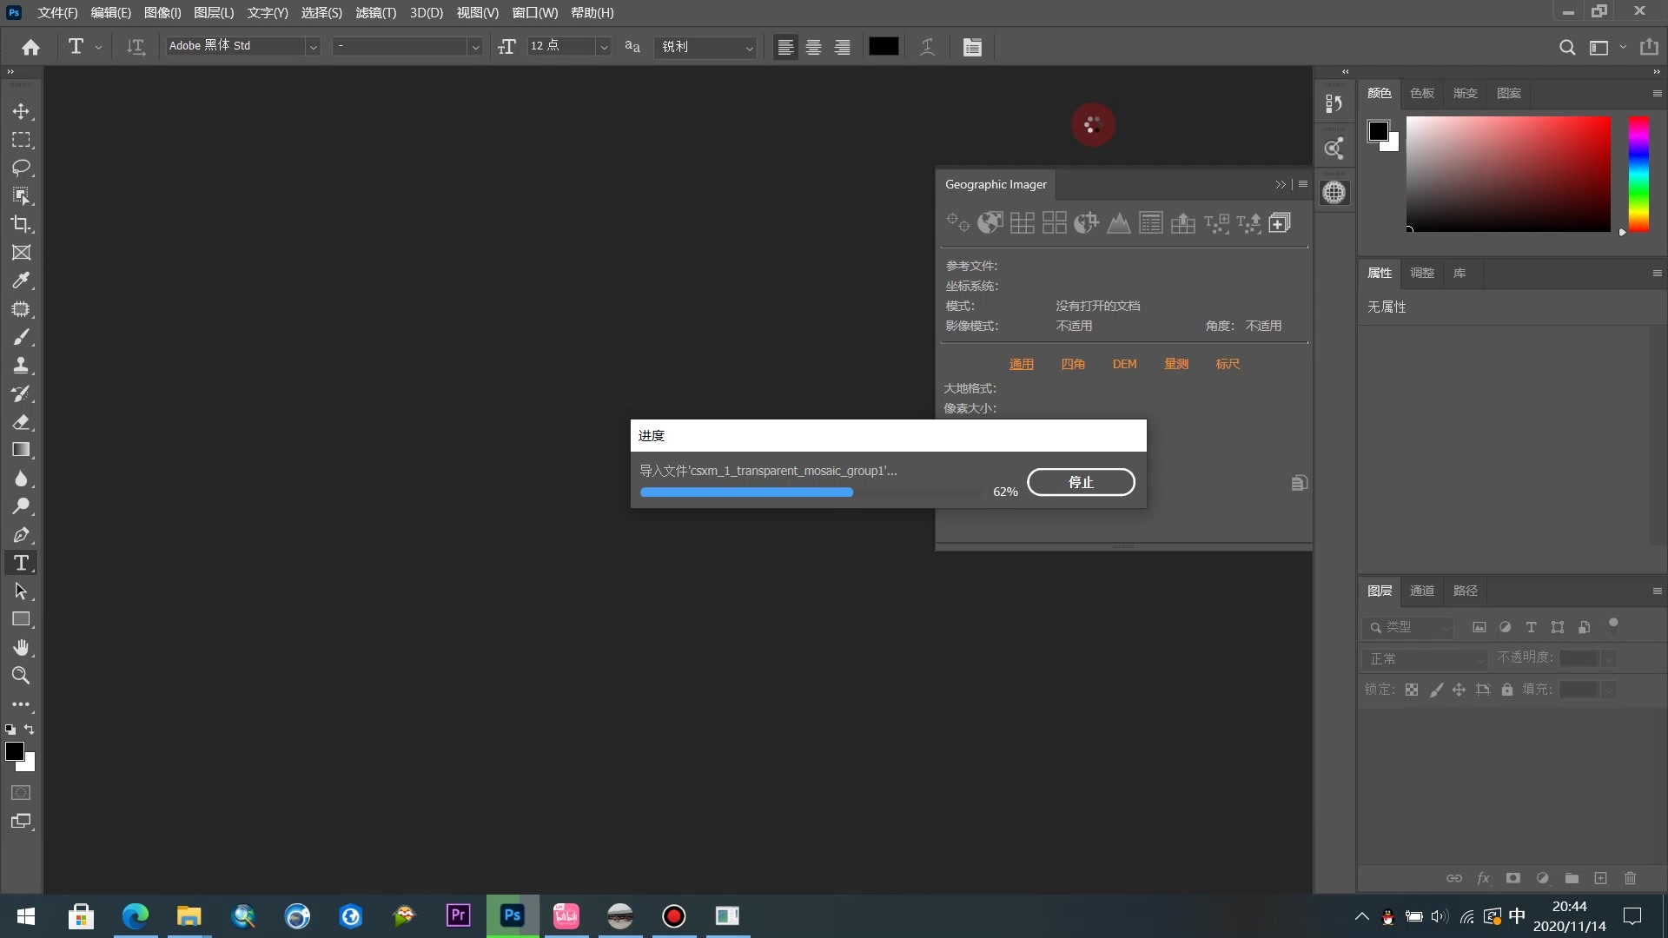Select the Zoom tool

click(x=21, y=676)
